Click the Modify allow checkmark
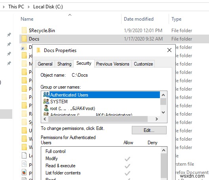 [x=127, y=159]
